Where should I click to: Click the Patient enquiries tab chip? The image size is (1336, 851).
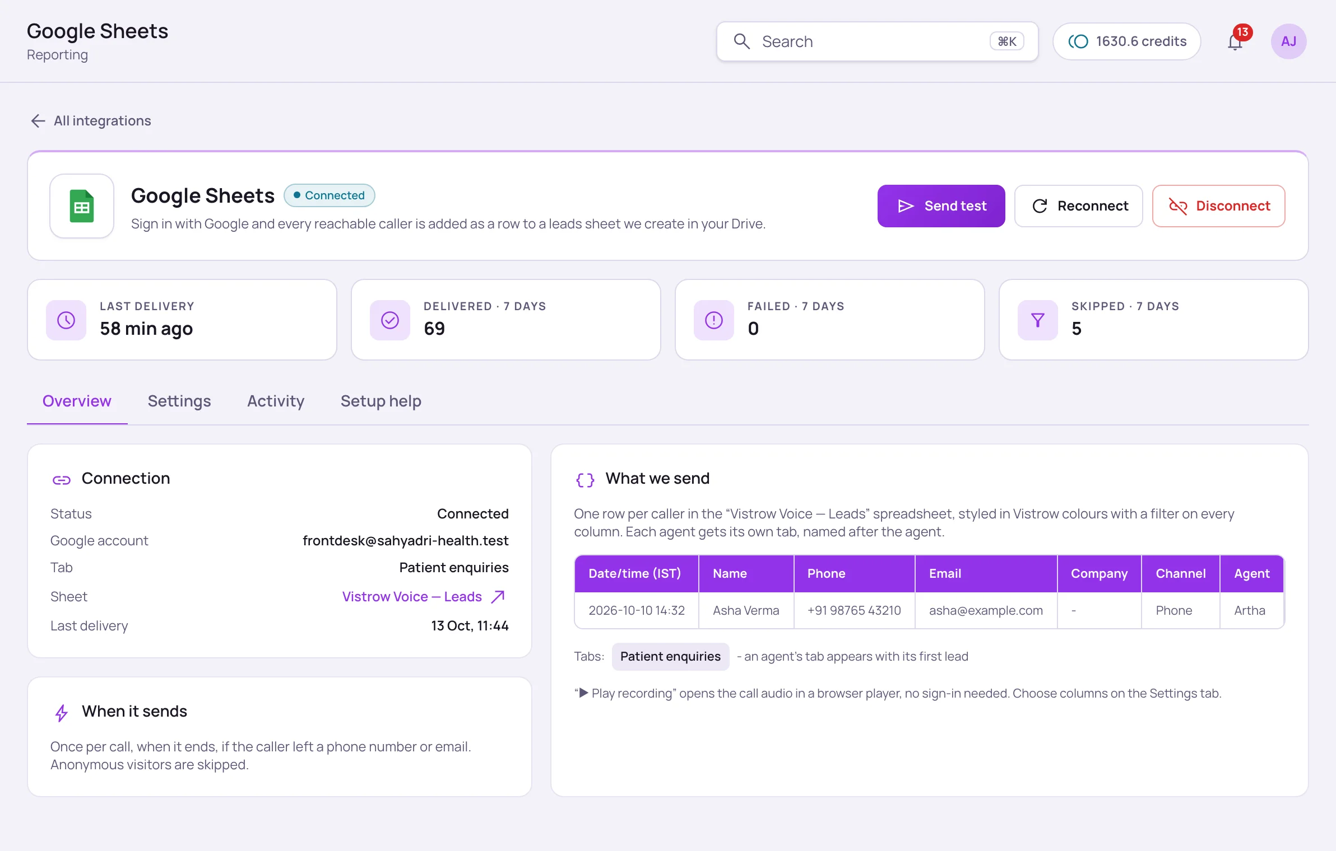[x=670, y=656]
